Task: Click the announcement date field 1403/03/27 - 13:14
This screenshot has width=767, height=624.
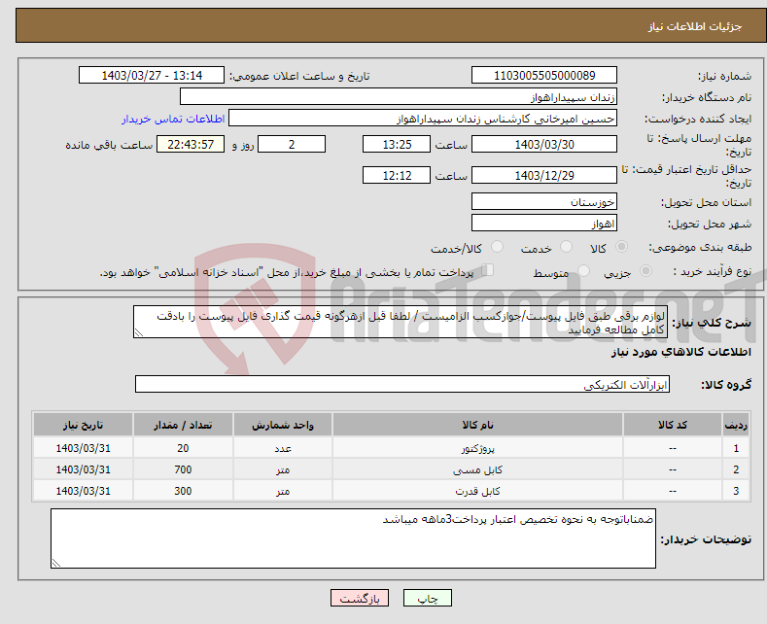Action: [x=152, y=75]
